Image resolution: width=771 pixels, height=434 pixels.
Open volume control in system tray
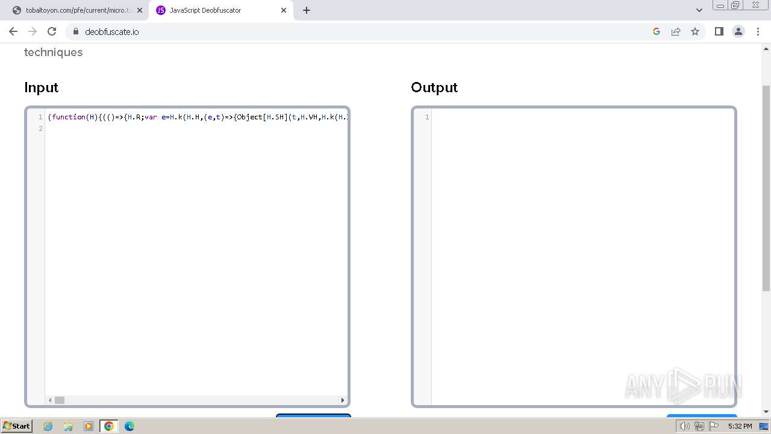[x=685, y=426]
